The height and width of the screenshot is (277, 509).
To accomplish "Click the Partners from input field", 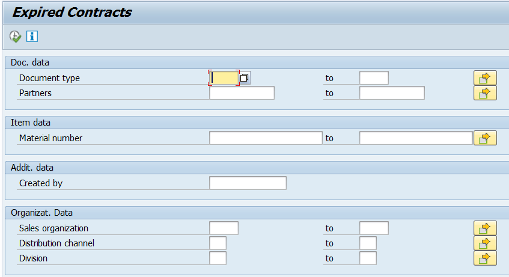I will click(x=242, y=93).
